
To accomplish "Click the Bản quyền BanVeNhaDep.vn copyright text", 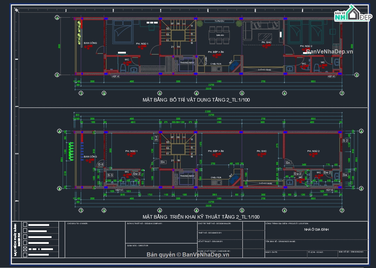I will click(188, 255).
